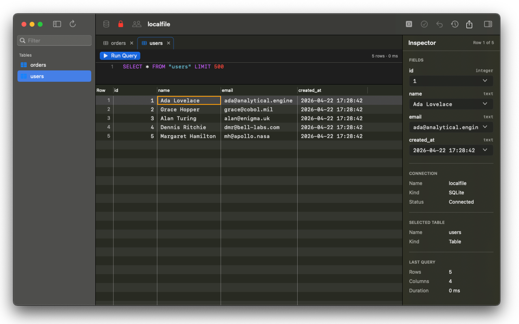The width and height of the screenshot is (519, 324).
Task: Toggle the Inspector panel visibility
Action: pos(488,24)
